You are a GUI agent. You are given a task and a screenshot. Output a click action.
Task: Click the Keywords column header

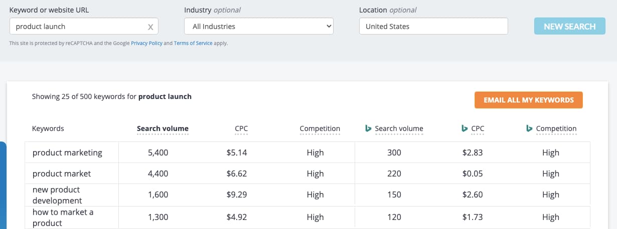48,128
